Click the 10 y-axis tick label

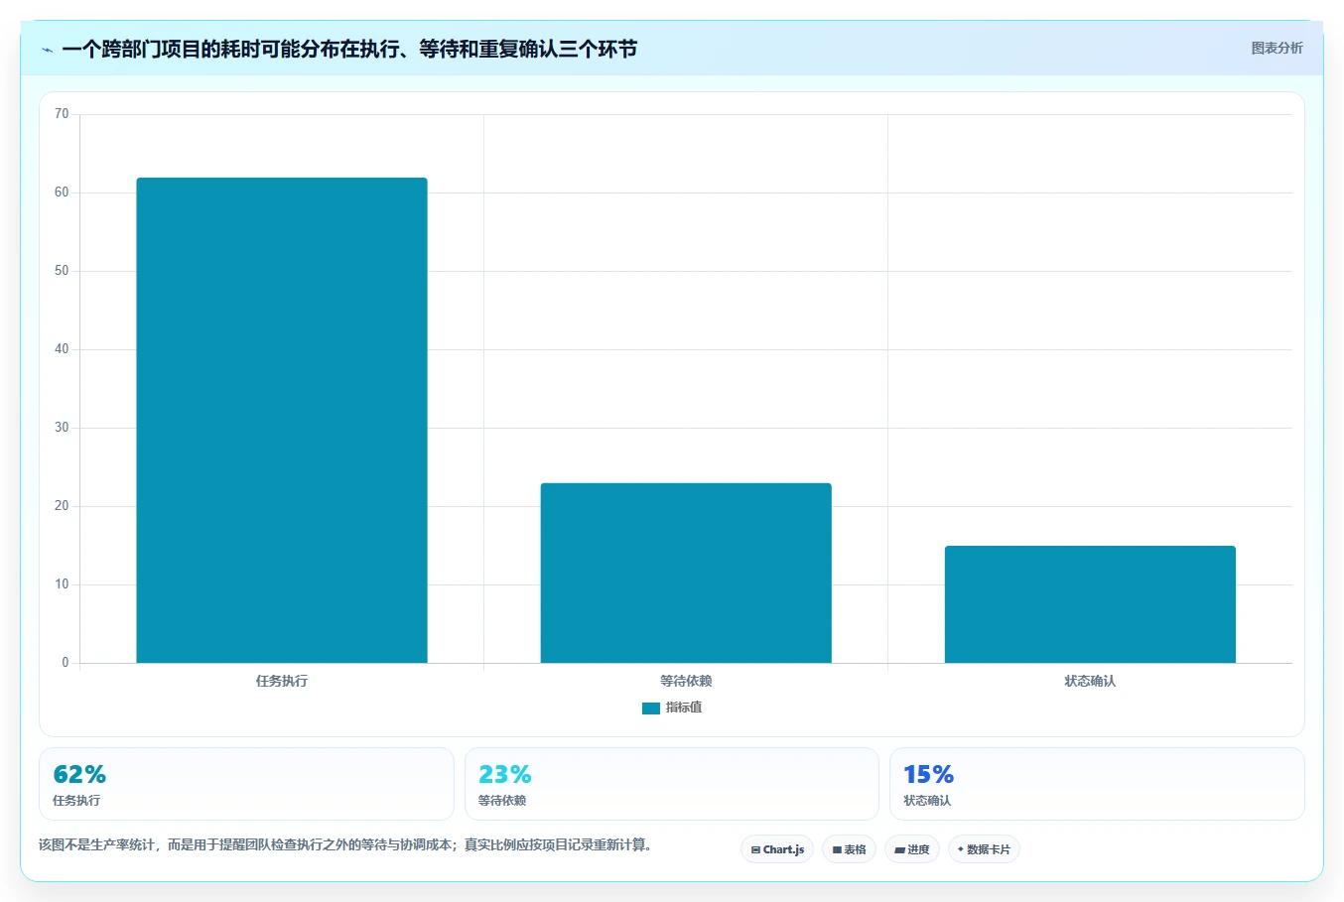62,584
